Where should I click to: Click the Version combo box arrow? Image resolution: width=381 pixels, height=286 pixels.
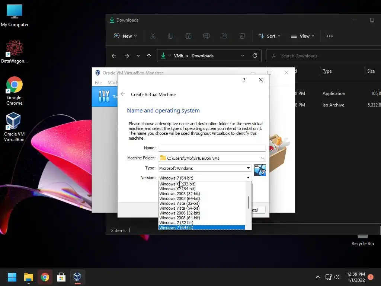coord(248,178)
